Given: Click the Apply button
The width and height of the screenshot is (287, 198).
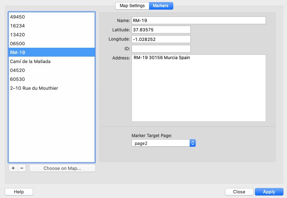Looking at the screenshot, I should [269, 192].
